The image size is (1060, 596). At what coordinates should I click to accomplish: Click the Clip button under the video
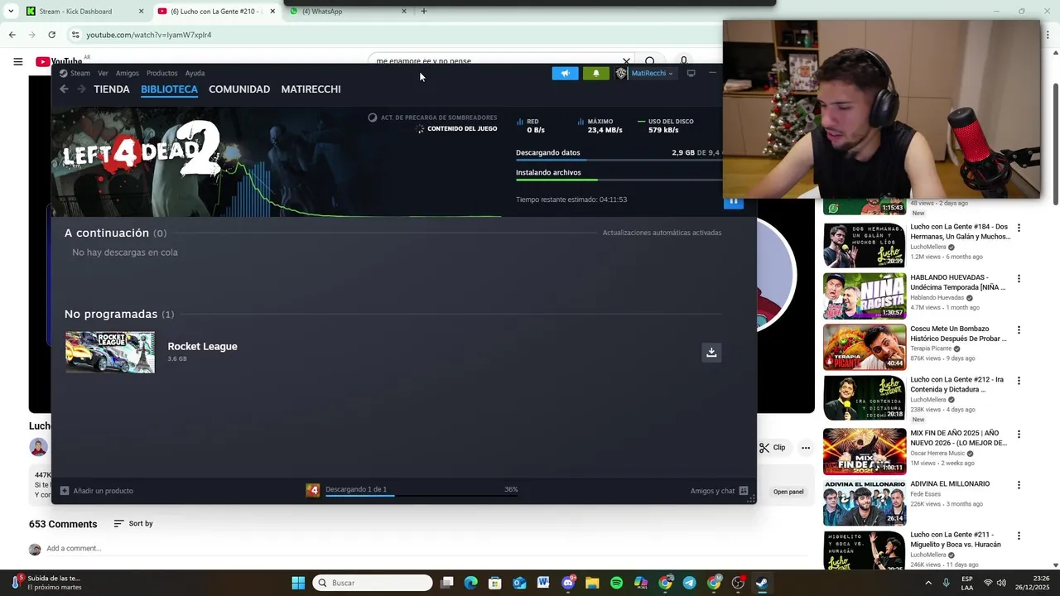pyautogui.click(x=773, y=448)
